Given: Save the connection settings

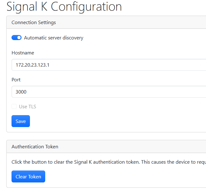Looking at the screenshot, I should 21,121.
